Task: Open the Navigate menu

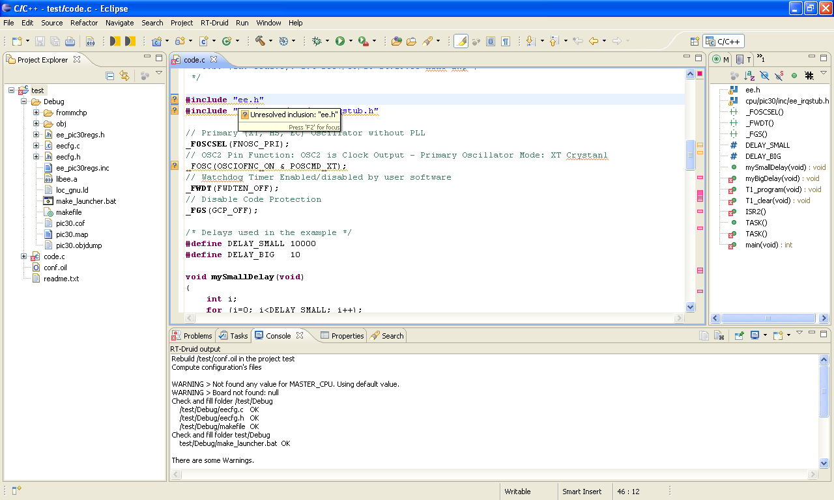Action: [120, 23]
